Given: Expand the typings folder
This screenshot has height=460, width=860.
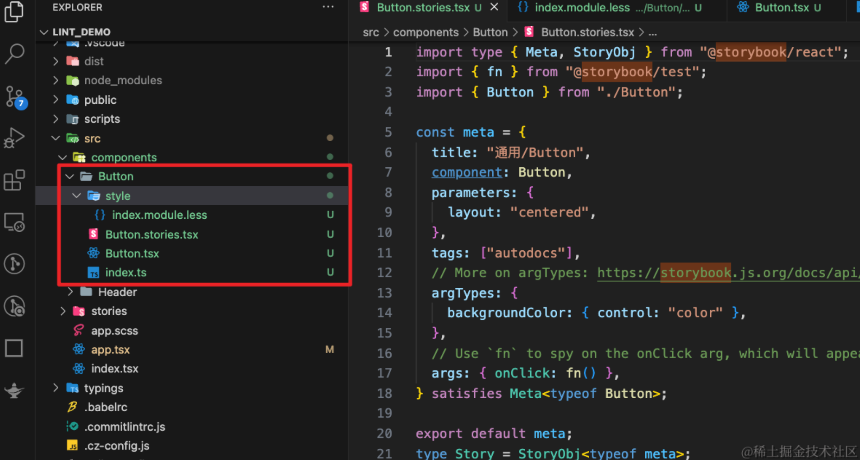Looking at the screenshot, I should [55, 388].
